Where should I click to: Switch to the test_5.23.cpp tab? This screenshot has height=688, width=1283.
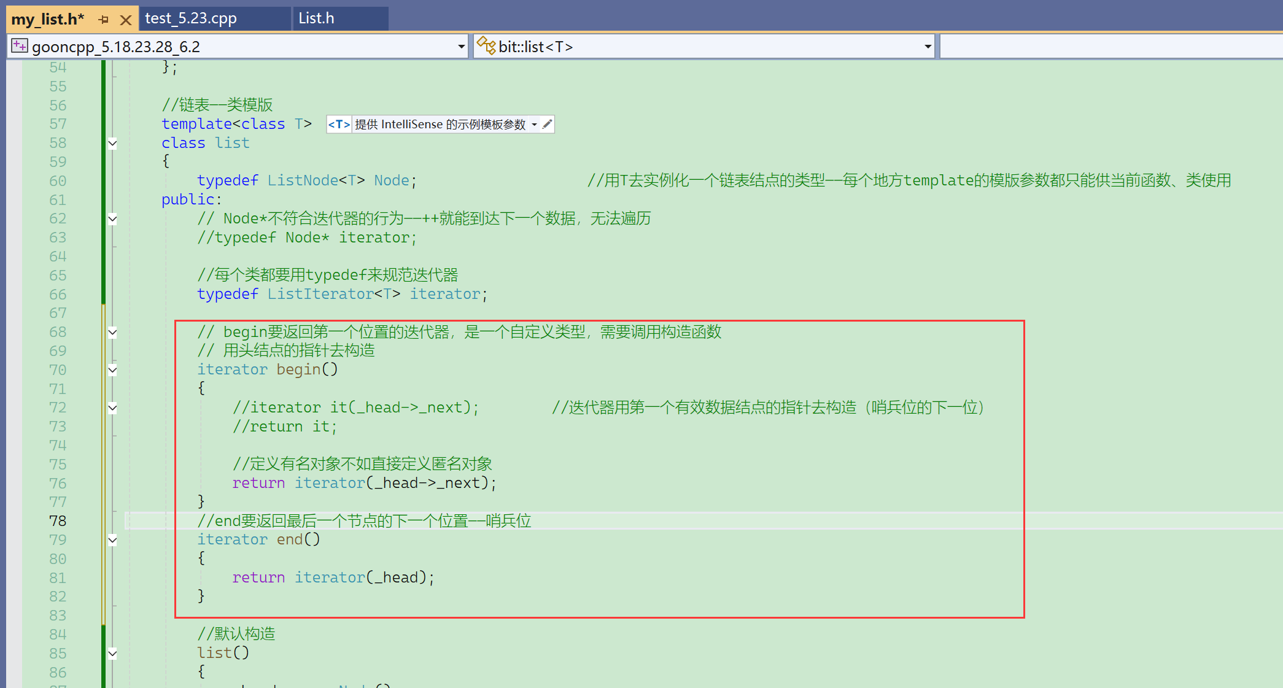191,18
